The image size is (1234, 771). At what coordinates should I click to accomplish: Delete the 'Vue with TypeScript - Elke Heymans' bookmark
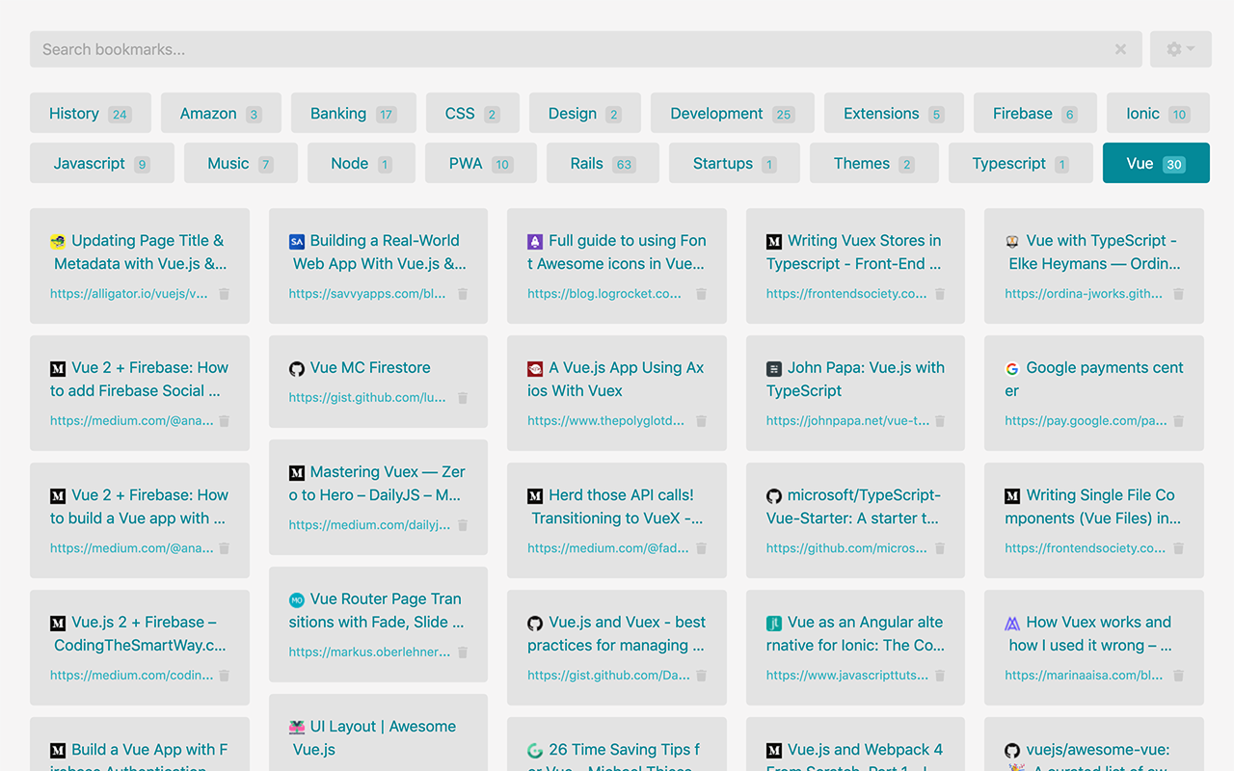pyautogui.click(x=1178, y=294)
